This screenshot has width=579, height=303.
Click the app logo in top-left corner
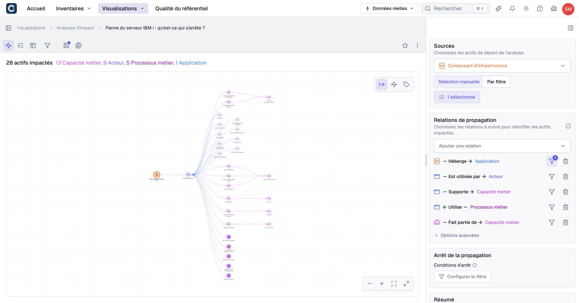pos(11,8)
